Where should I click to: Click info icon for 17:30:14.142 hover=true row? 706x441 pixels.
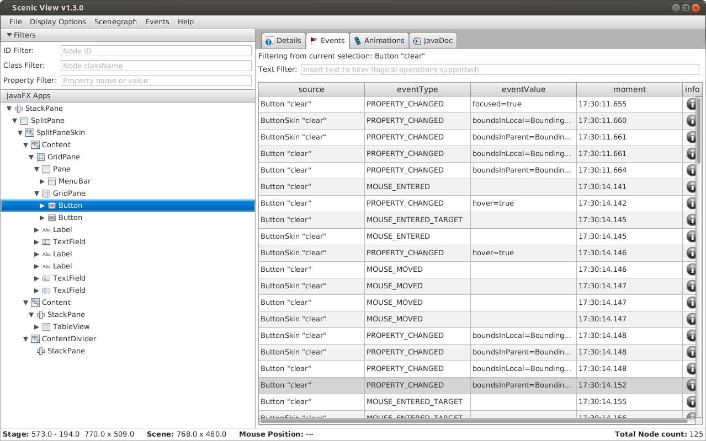[x=692, y=203]
